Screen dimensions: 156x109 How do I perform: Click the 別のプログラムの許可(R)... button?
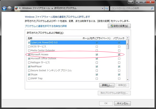point(114,93)
